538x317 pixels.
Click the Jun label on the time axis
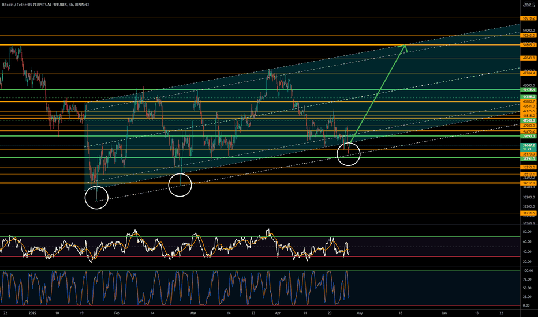444,313
